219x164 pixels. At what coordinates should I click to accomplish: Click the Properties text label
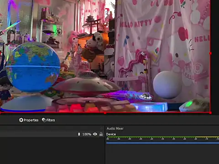[x=31, y=120]
